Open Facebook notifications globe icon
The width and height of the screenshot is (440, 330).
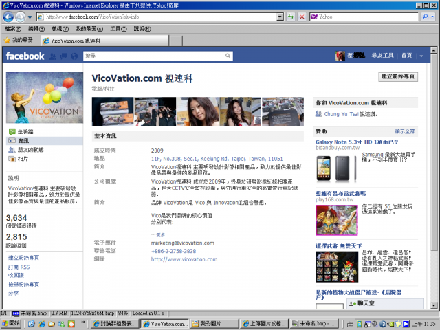pos(74,56)
